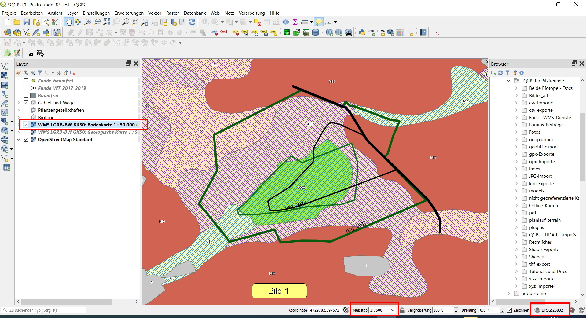Screen dimensions: 586x318
Task: Open the Vektor menu
Action: pos(155,13)
